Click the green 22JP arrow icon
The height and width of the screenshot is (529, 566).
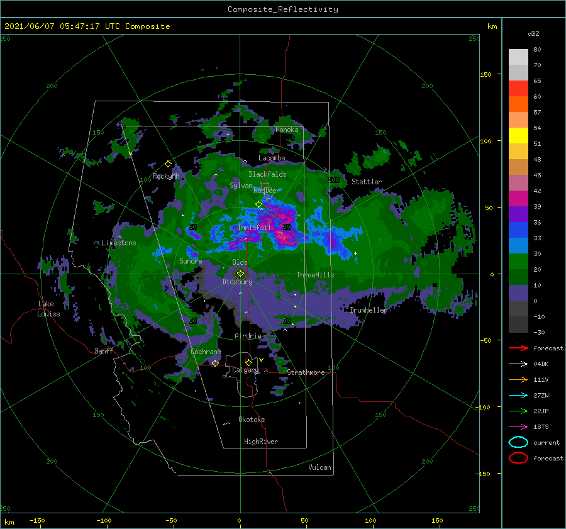click(x=518, y=411)
